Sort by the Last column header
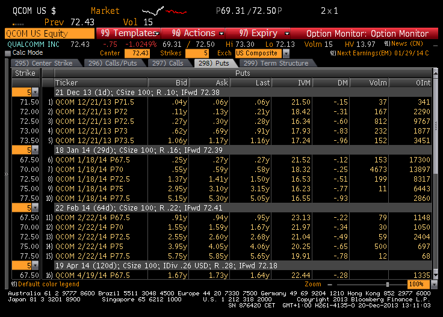The width and height of the screenshot is (443, 317). [250, 82]
